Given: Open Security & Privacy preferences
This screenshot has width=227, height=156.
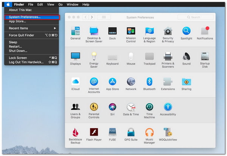Looking at the screenshot, I should tap(168, 35).
